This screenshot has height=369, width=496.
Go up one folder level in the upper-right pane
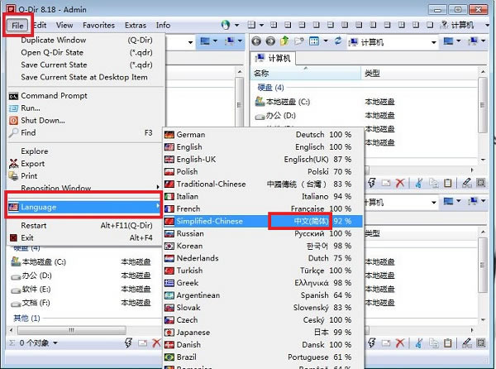[x=284, y=41]
